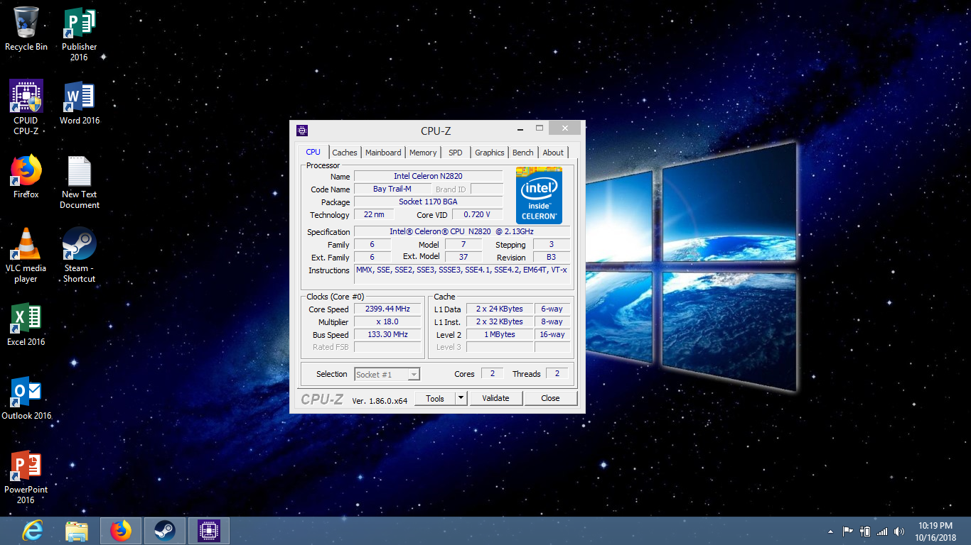Click the Technology value 22 nm

[374, 214]
